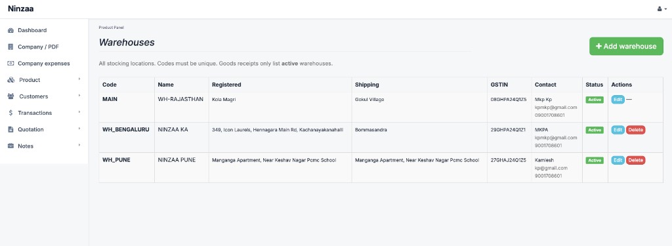
Task: Open the Dashboard menu item
Action: (32, 30)
